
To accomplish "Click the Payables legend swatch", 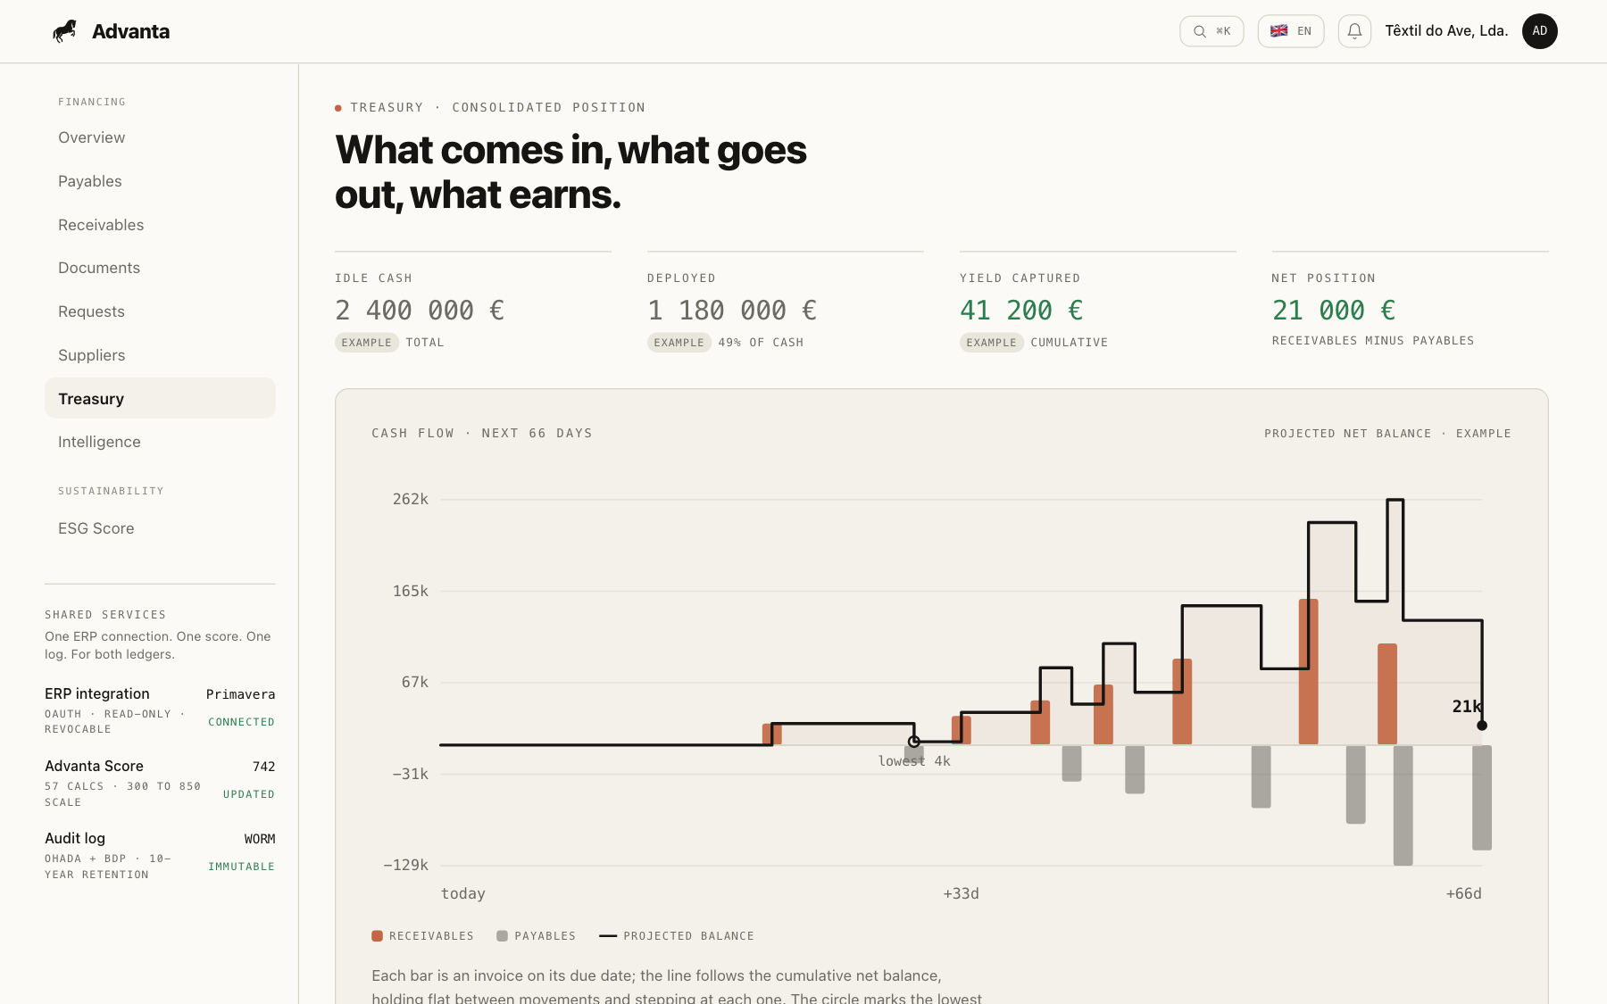I will tap(502, 936).
